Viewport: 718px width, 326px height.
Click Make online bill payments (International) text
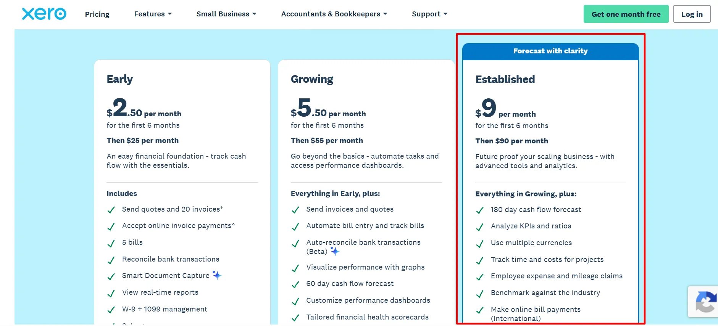536,314
